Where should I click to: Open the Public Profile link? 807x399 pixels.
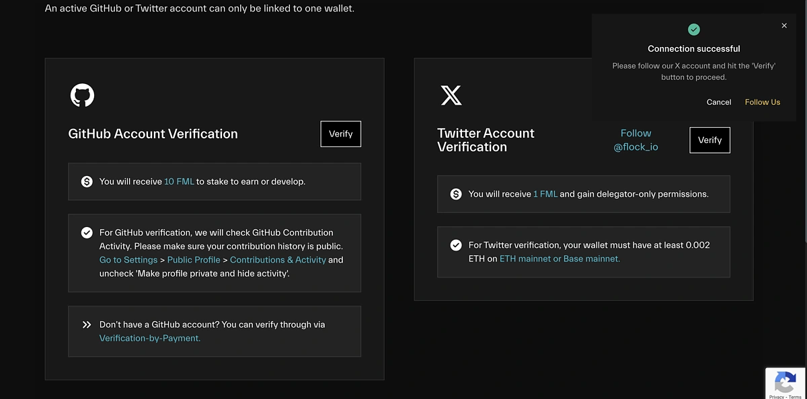point(194,260)
